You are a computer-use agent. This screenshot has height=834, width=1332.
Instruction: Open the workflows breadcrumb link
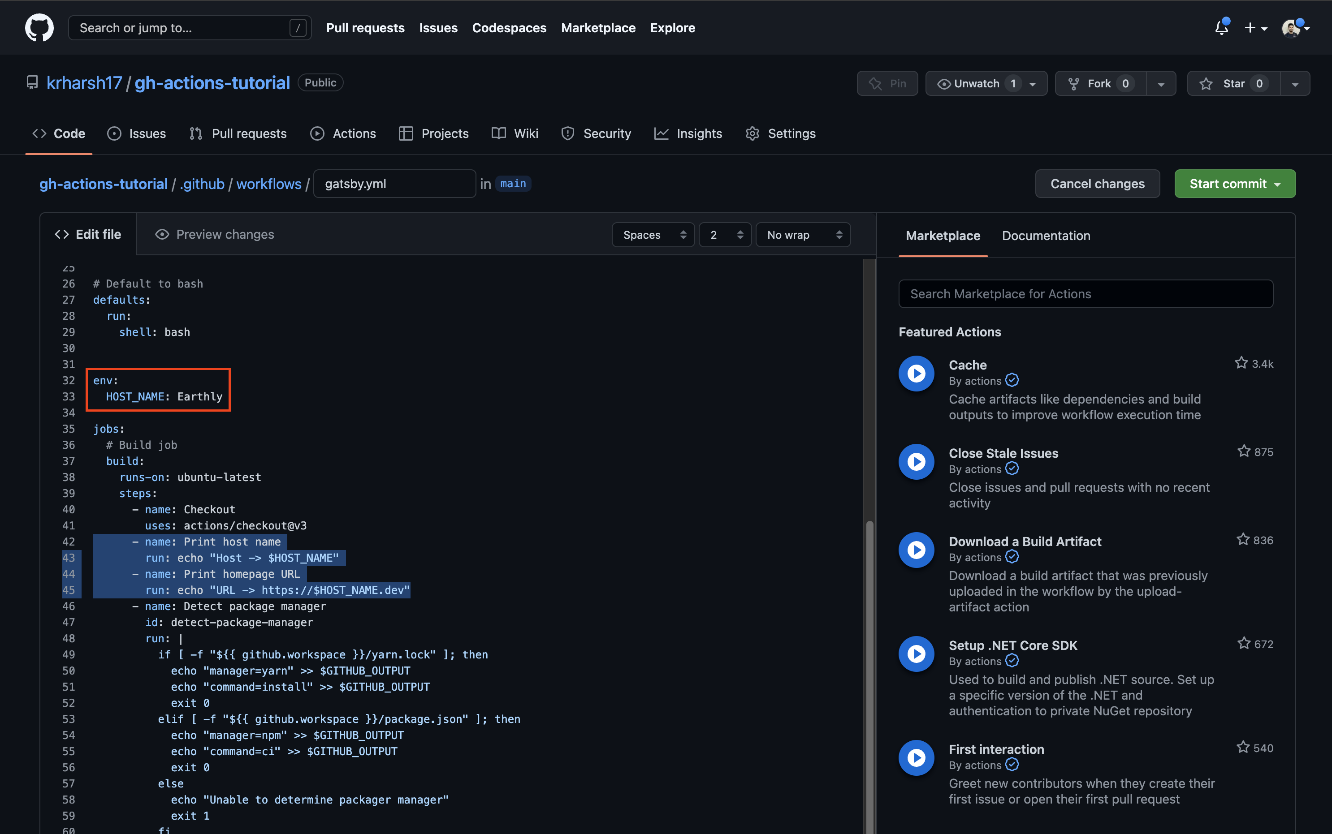[x=269, y=184]
